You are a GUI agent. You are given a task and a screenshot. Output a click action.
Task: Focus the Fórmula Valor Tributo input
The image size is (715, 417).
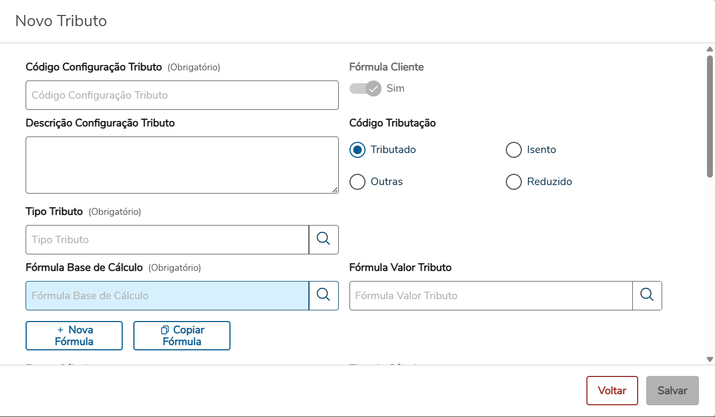(491, 295)
